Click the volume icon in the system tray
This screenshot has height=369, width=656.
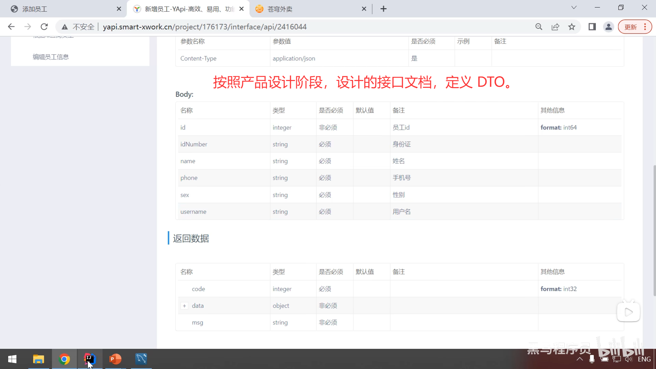629,359
